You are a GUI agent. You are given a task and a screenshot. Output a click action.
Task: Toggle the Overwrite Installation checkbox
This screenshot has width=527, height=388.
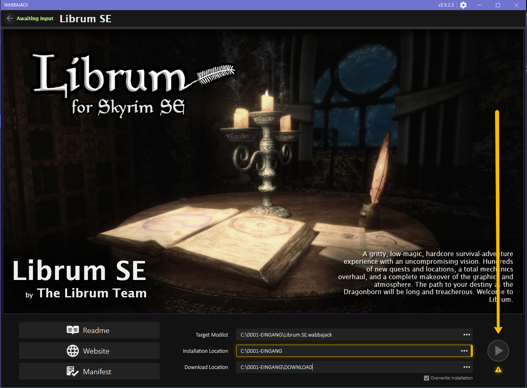point(426,378)
